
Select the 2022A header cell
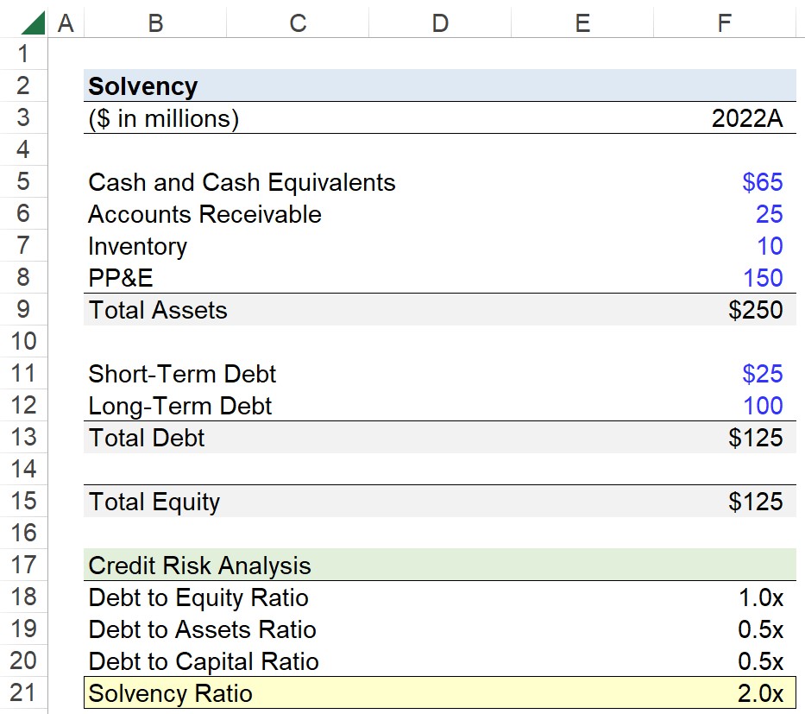pos(725,118)
